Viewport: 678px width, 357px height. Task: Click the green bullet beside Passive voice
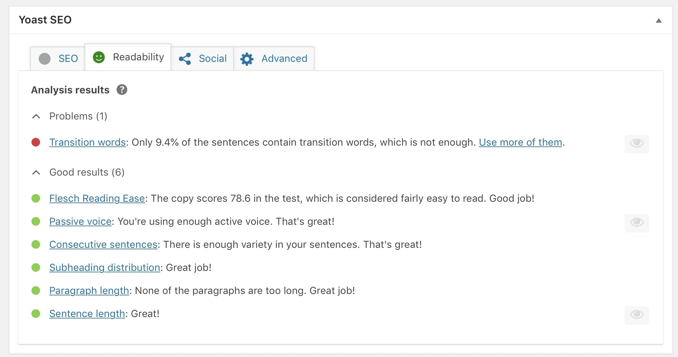[x=36, y=221]
